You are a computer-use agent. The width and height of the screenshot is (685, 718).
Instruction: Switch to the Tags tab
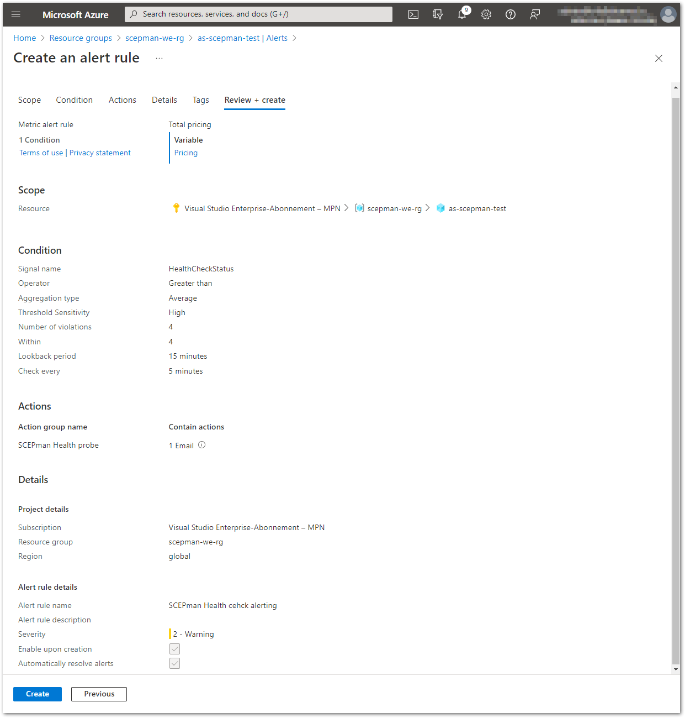pos(201,100)
